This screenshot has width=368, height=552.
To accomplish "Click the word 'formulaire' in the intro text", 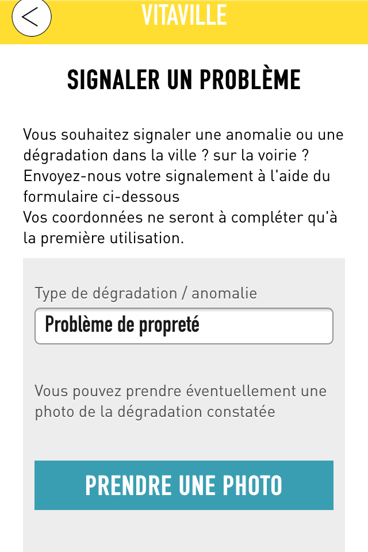I will pos(61,197).
